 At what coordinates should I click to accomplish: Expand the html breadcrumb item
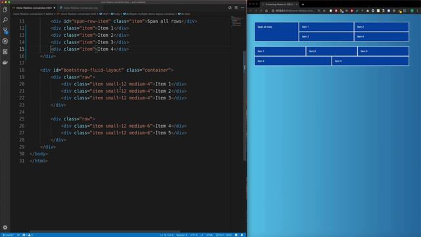click(x=104, y=14)
